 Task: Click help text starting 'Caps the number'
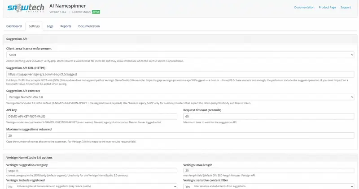point(71,142)
